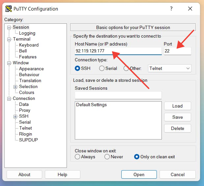Open the Telnet protocol dropdown

[x=169, y=69]
